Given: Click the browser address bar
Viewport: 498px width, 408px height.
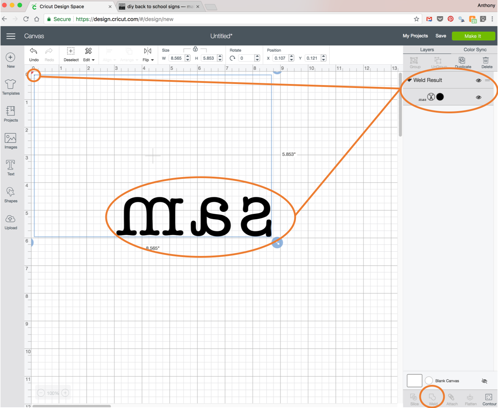Looking at the screenshot, I should [x=232, y=19].
